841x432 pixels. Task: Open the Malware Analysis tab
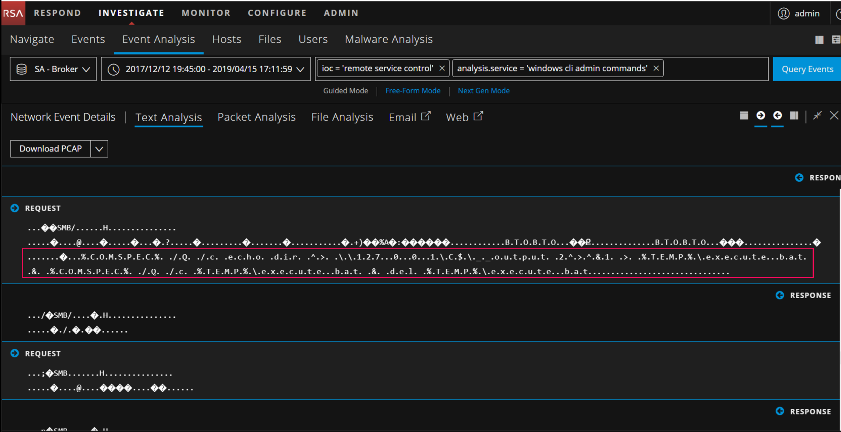pos(389,39)
